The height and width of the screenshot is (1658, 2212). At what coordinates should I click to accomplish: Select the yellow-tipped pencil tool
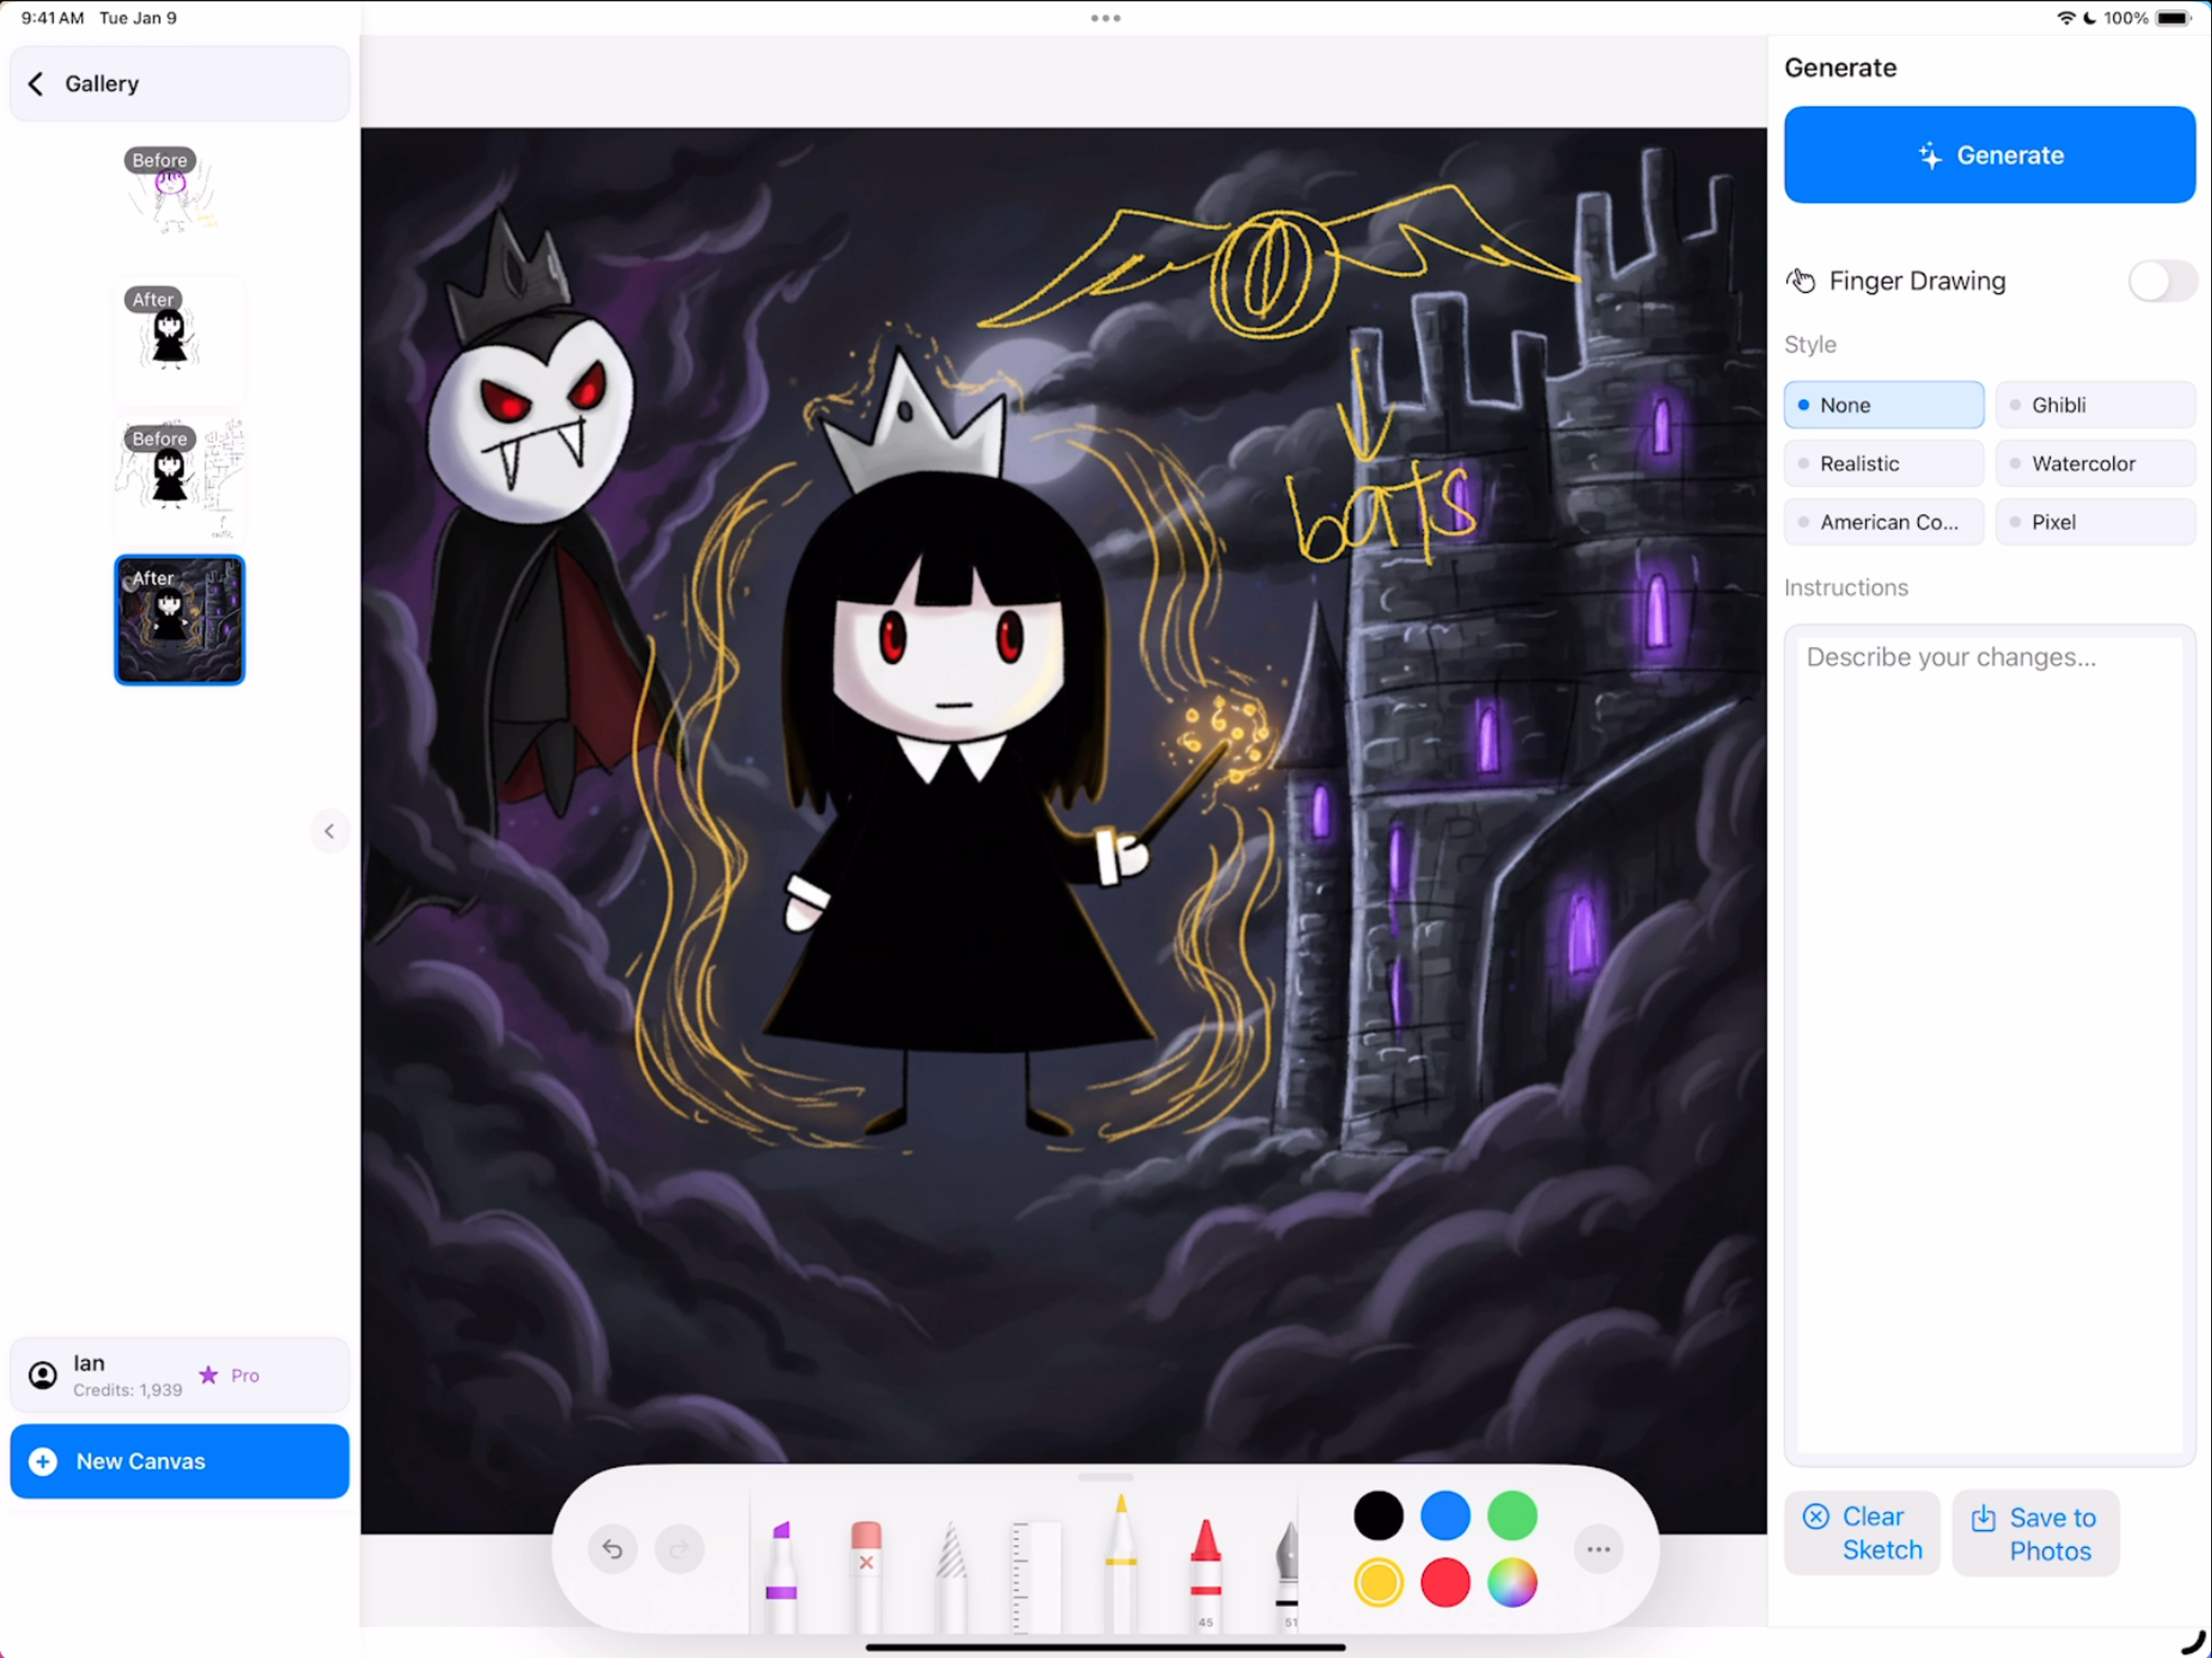[x=1121, y=1562]
